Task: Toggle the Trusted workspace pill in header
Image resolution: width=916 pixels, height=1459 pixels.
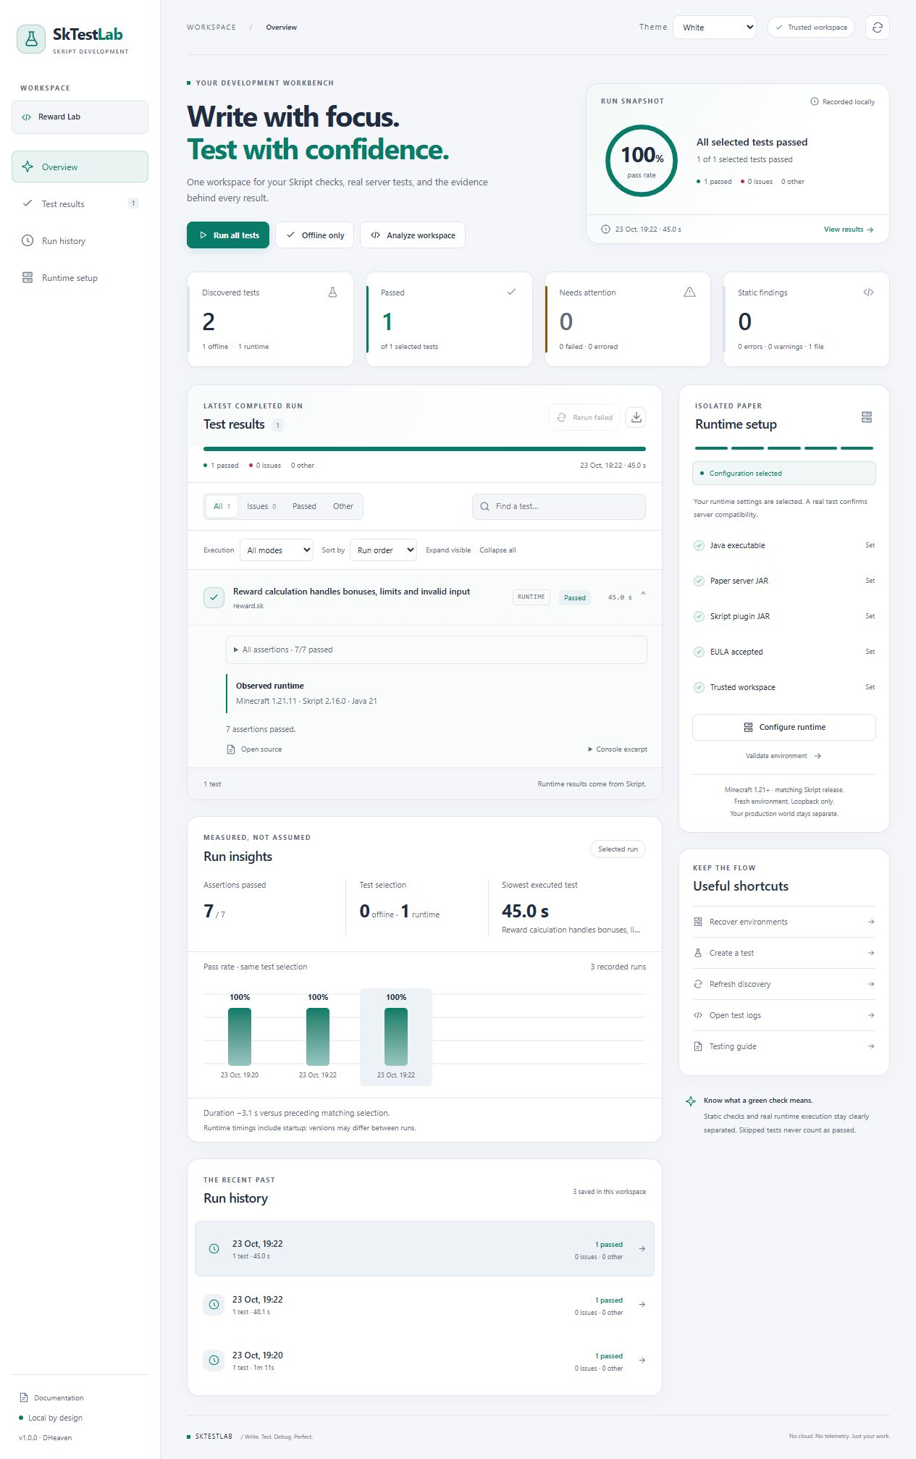Action: coord(811,28)
